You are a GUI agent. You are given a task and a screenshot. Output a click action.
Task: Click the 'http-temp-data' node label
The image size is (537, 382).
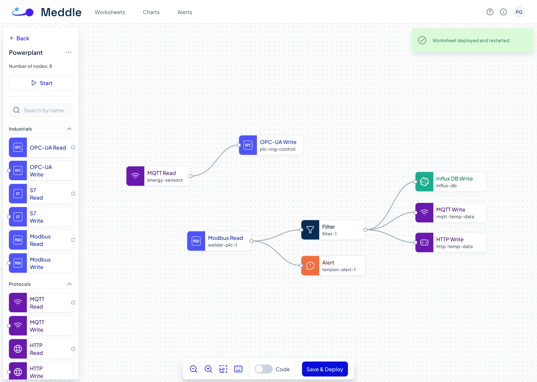tap(454, 246)
